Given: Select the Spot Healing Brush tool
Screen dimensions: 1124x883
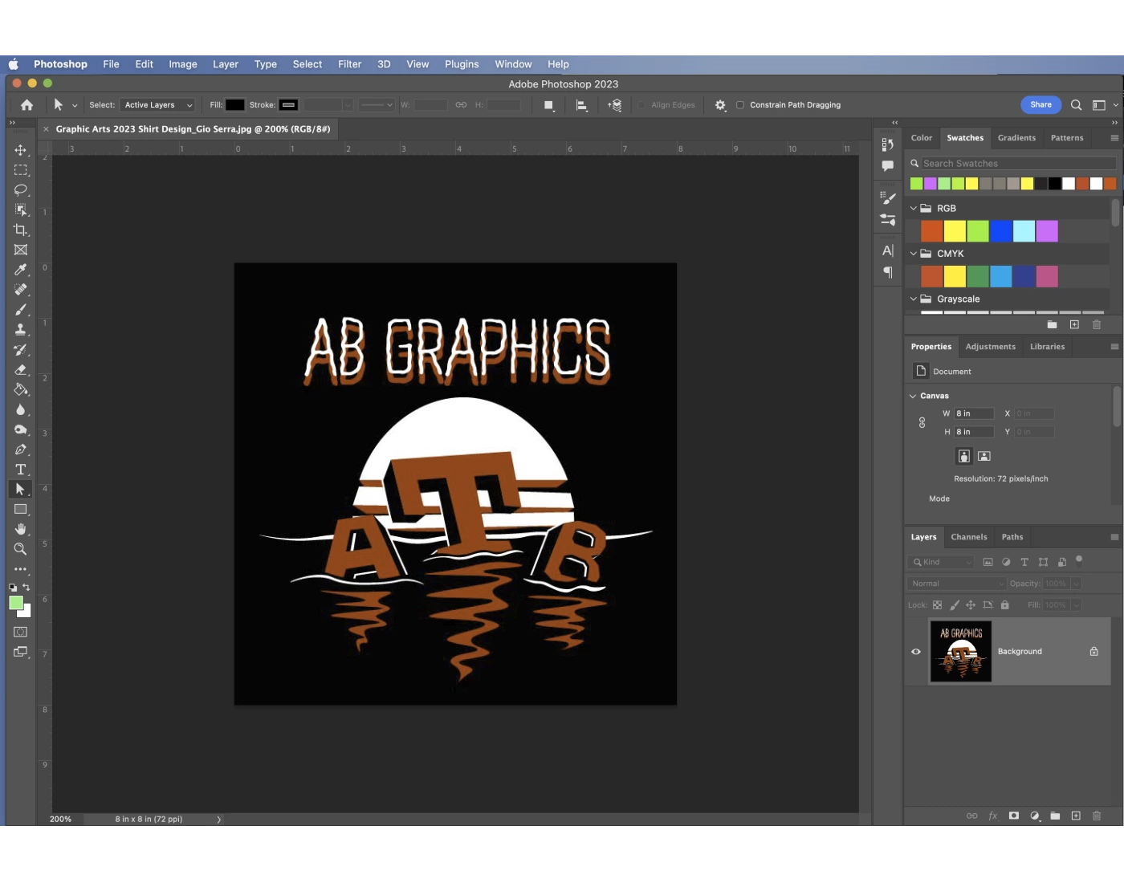Looking at the screenshot, I should pos(21,290).
